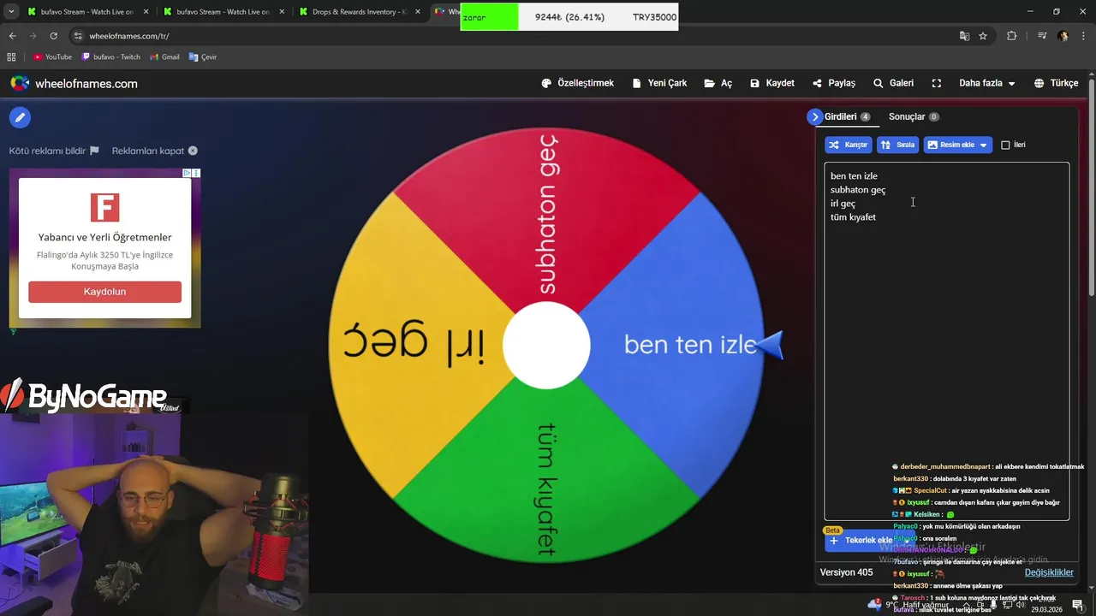1096x616 pixels.
Task: Open the Galeri search
Action: pos(893,83)
